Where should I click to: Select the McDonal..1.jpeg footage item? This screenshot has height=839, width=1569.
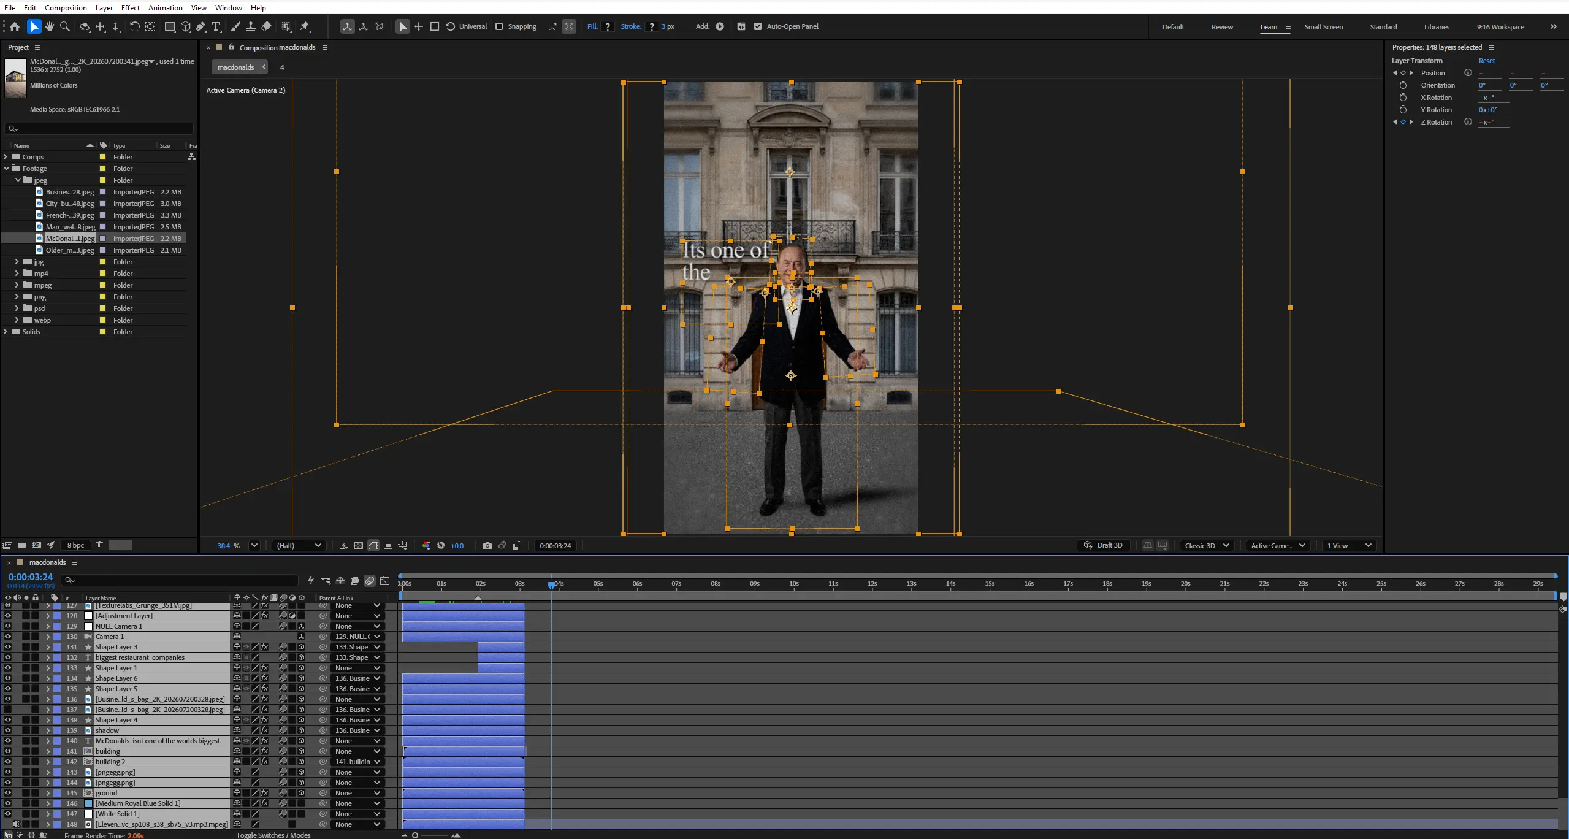pos(70,239)
